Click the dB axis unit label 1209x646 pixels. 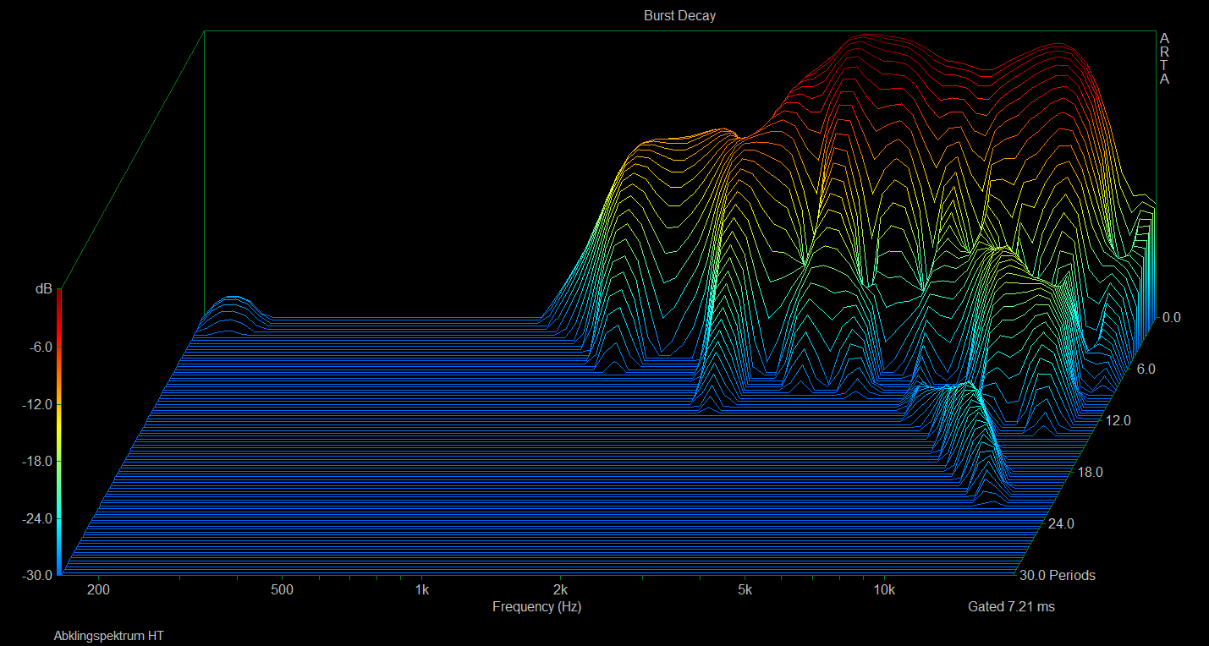pyautogui.click(x=43, y=289)
